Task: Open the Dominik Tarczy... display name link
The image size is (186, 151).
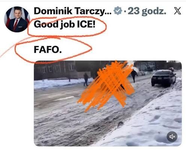Action: (x=72, y=11)
